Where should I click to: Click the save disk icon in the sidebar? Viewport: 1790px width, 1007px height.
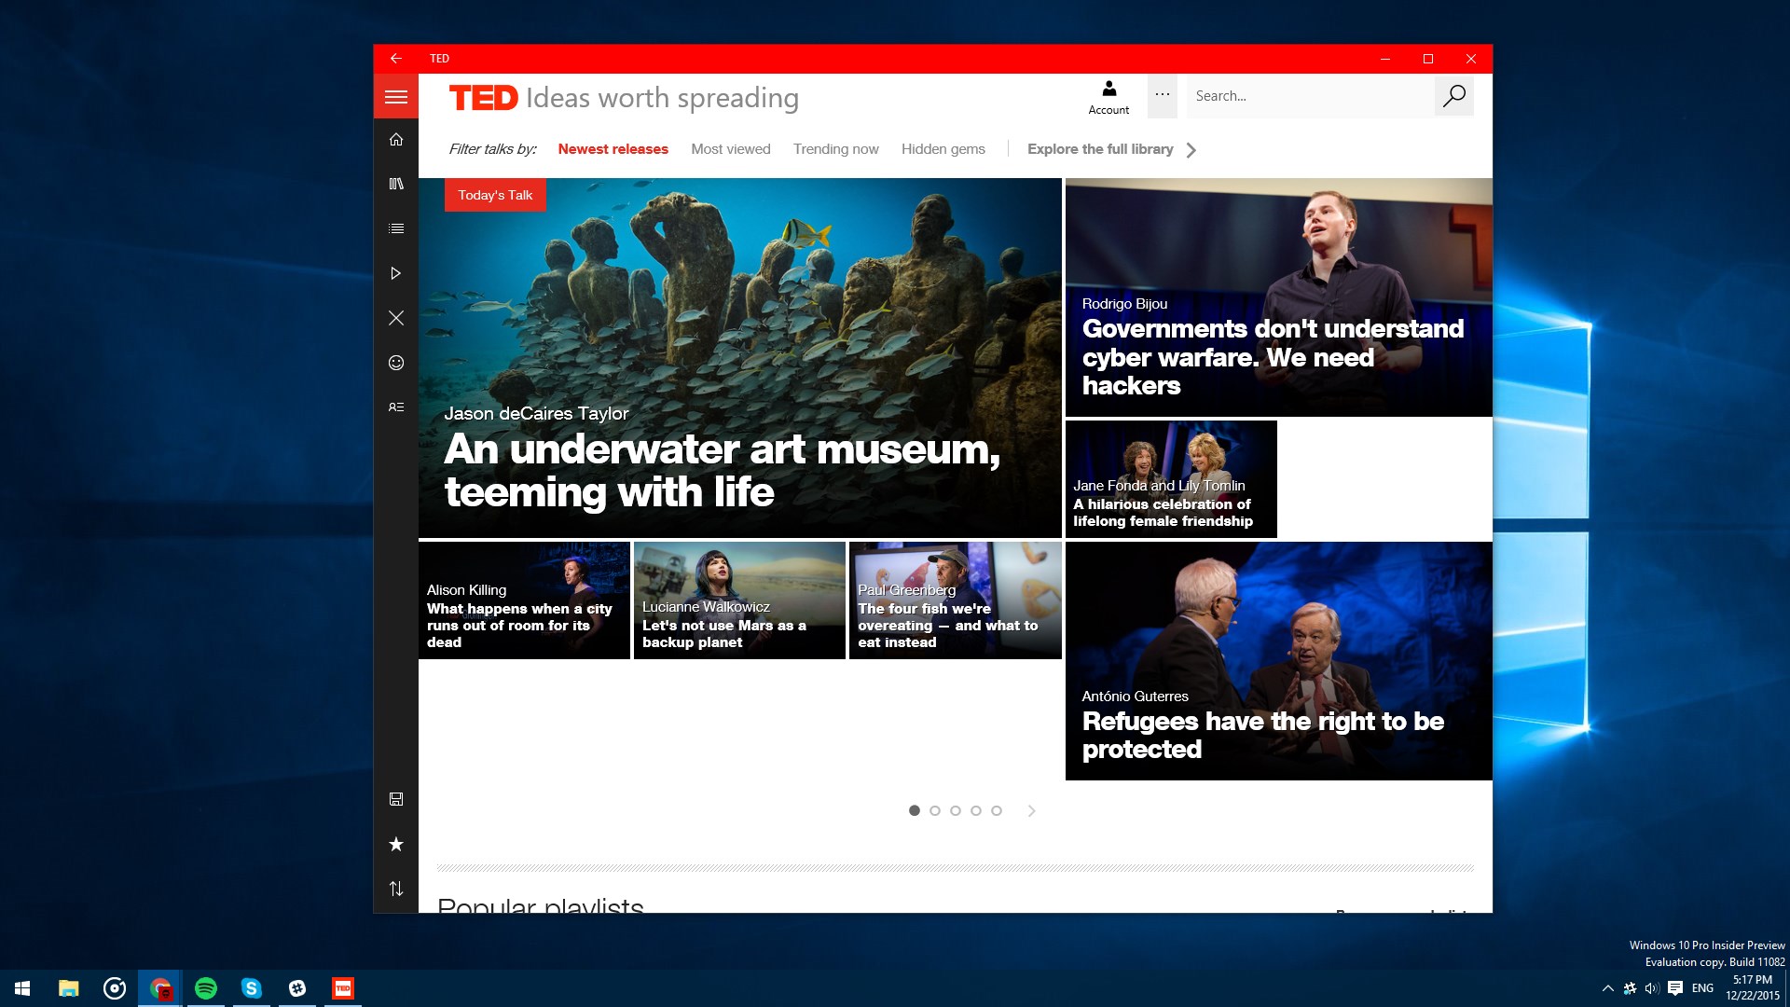pos(396,799)
